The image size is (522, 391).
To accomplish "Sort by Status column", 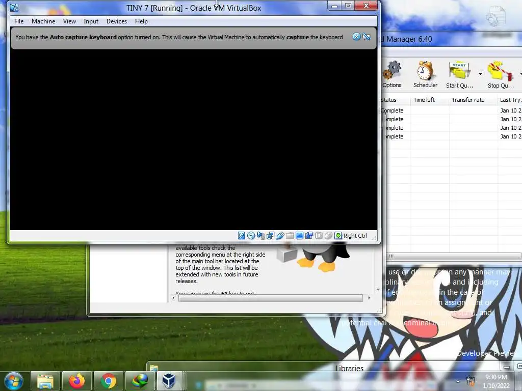I will (x=396, y=100).
